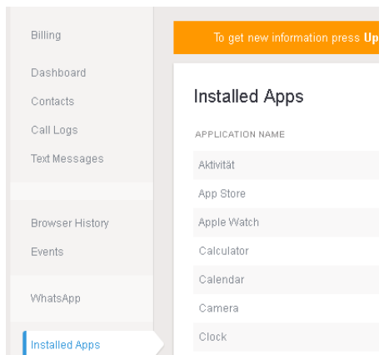The width and height of the screenshot is (384, 355).
Task: Click the Installed Apps page heading
Action: click(248, 97)
